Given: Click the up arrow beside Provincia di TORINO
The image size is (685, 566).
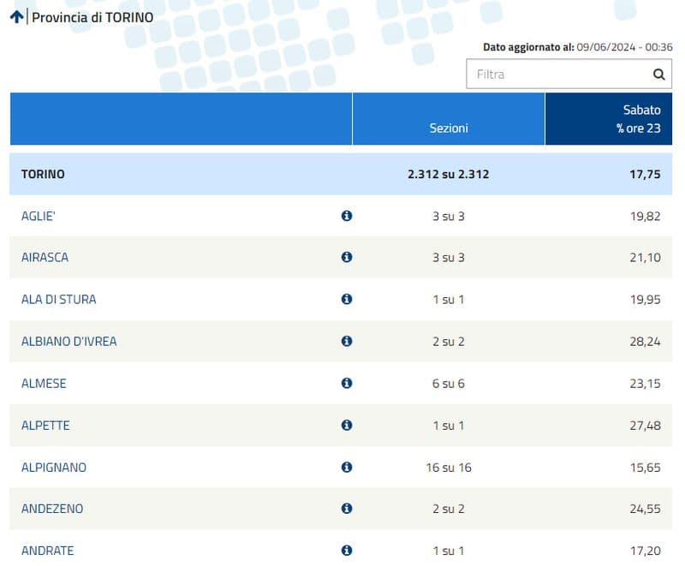Looking at the screenshot, I should pyautogui.click(x=16, y=17).
